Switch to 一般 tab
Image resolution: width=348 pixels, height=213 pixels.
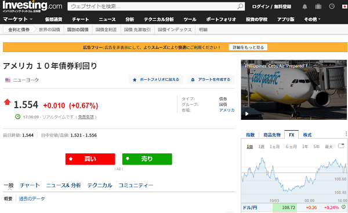click(x=9, y=185)
